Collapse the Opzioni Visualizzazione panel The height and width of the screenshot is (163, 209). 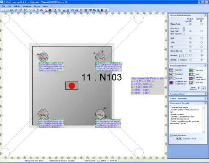[205, 15]
